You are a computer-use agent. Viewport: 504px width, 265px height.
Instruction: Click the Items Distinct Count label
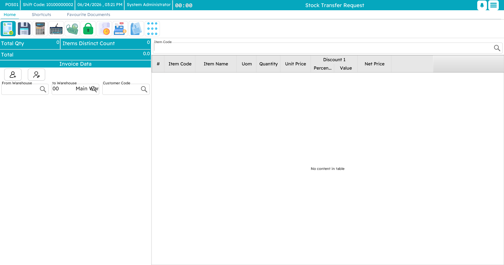click(x=88, y=44)
